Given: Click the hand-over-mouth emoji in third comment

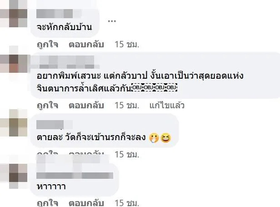Looking at the screenshot, I should (x=154, y=138).
